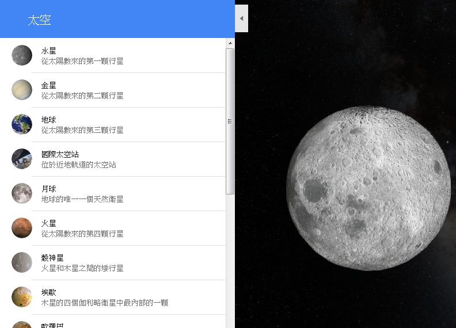The image size is (456, 328).
Task: Click the Earth (地球) globe thumbnail
Action: (x=22, y=124)
